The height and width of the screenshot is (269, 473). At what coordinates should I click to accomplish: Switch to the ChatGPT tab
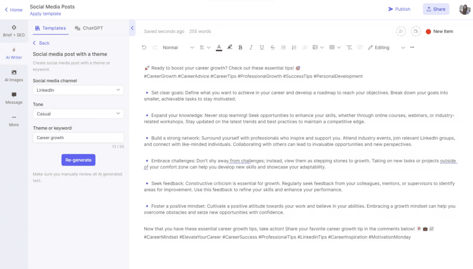tap(89, 28)
